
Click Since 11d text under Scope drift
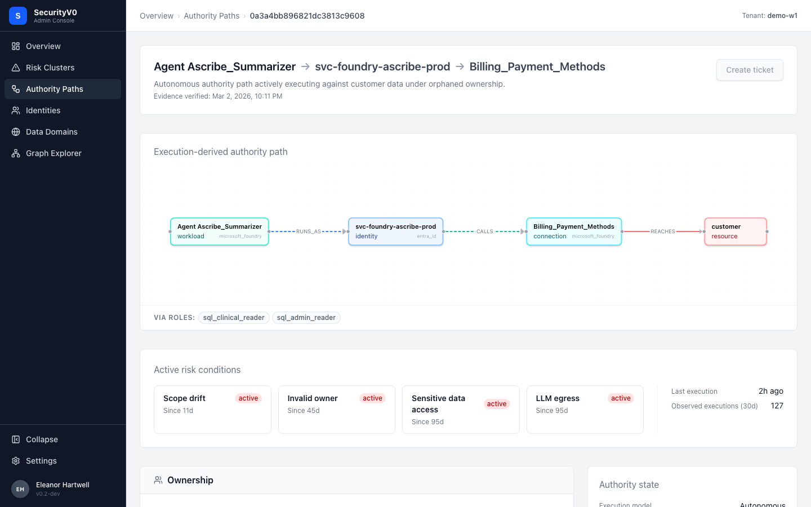pos(178,411)
